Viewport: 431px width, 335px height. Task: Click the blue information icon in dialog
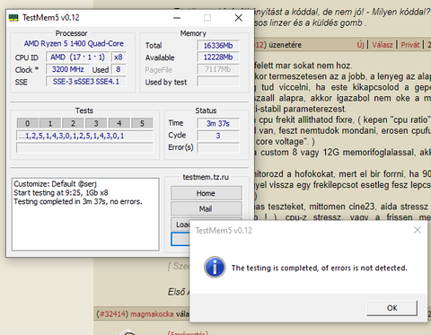point(215,268)
